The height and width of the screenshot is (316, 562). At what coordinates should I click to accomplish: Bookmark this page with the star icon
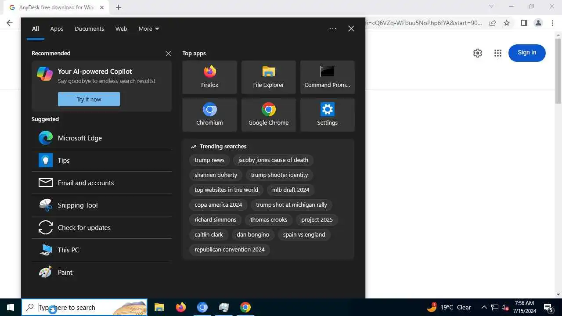507,23
